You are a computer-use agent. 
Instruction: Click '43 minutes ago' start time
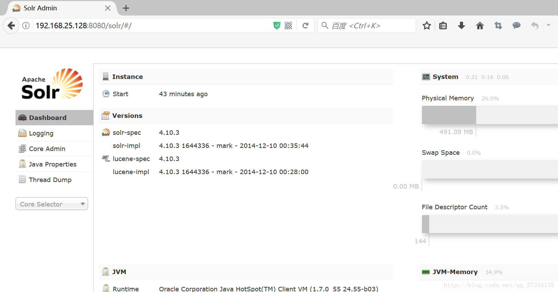(183, 94)
